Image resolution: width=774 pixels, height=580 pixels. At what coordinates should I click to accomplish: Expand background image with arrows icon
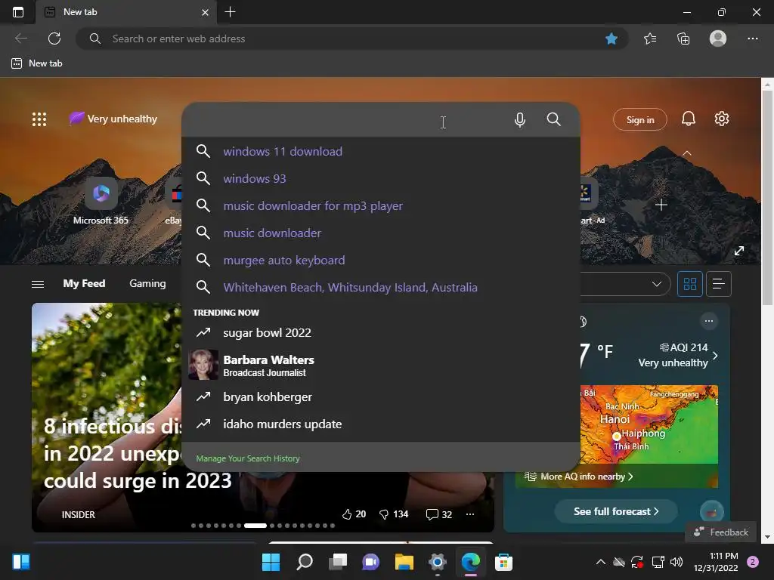click(x=739, y=251)
